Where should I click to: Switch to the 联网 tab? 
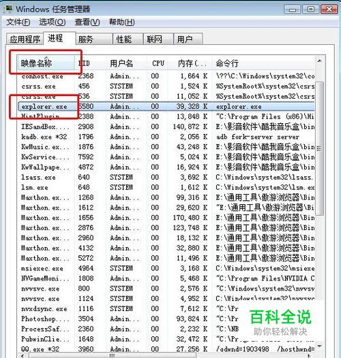point(158,39)
